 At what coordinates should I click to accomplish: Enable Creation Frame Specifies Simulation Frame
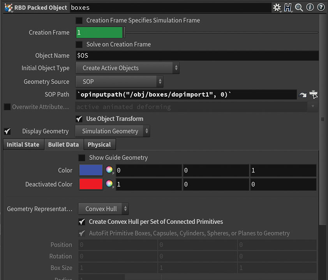click(x=79, y=20)
